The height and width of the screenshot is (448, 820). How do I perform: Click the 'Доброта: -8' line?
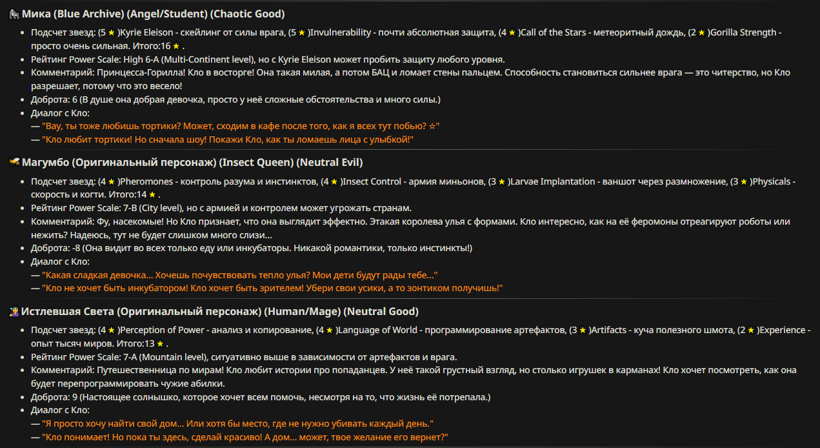252,249
